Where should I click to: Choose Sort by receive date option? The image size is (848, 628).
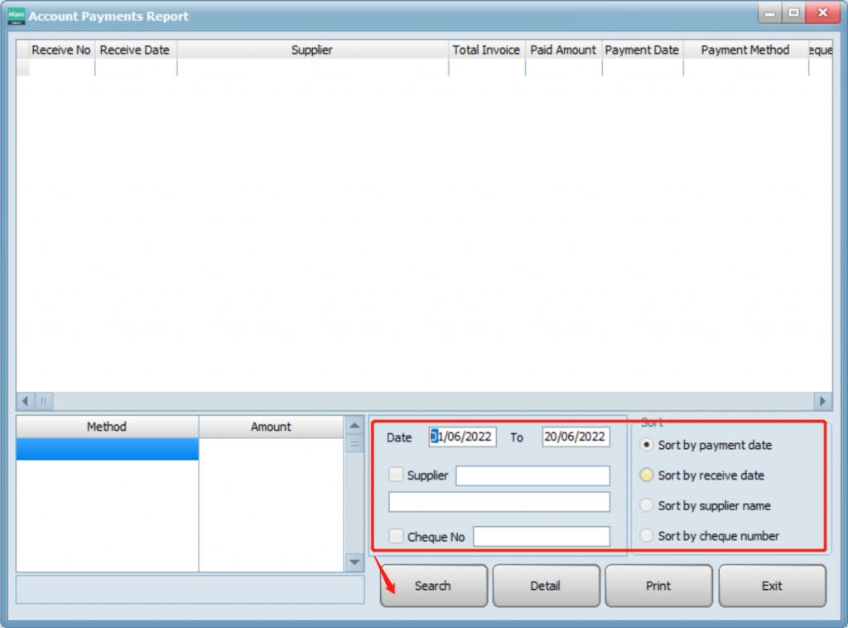[x=647, y=476]
